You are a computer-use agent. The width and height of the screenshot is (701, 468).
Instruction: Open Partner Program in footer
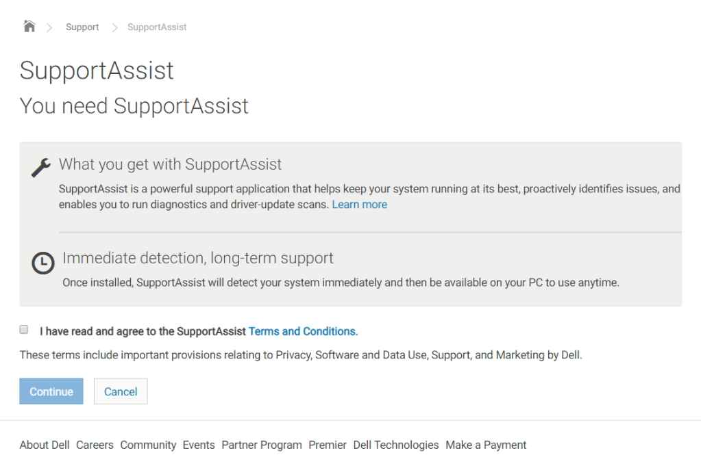262,445
